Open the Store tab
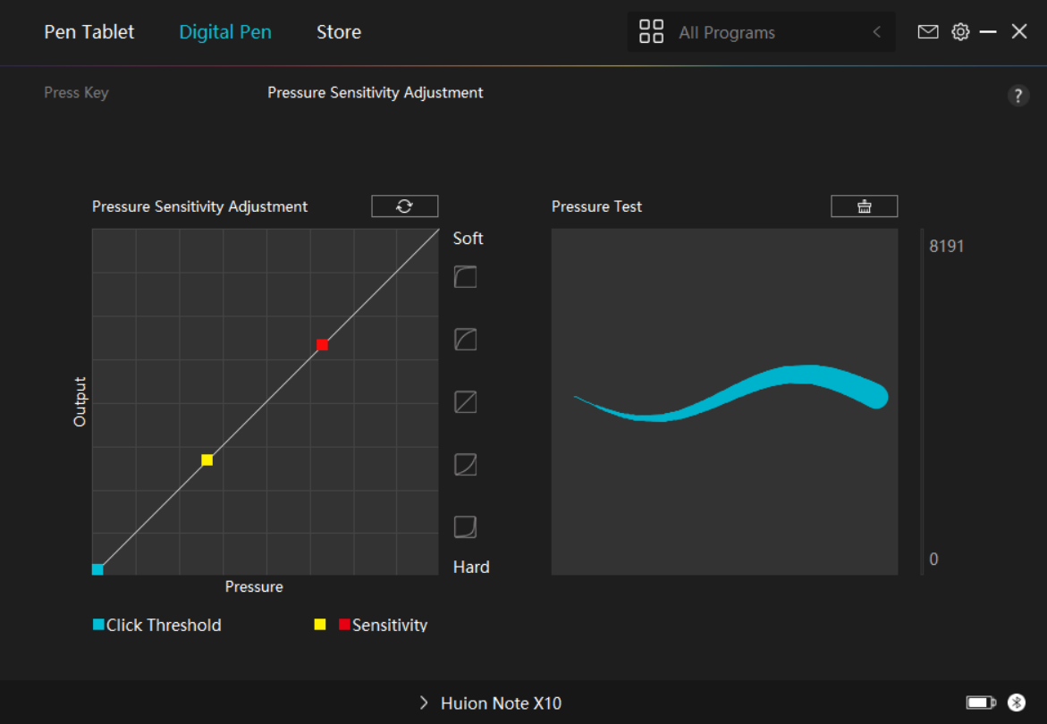 coord(339,32)
